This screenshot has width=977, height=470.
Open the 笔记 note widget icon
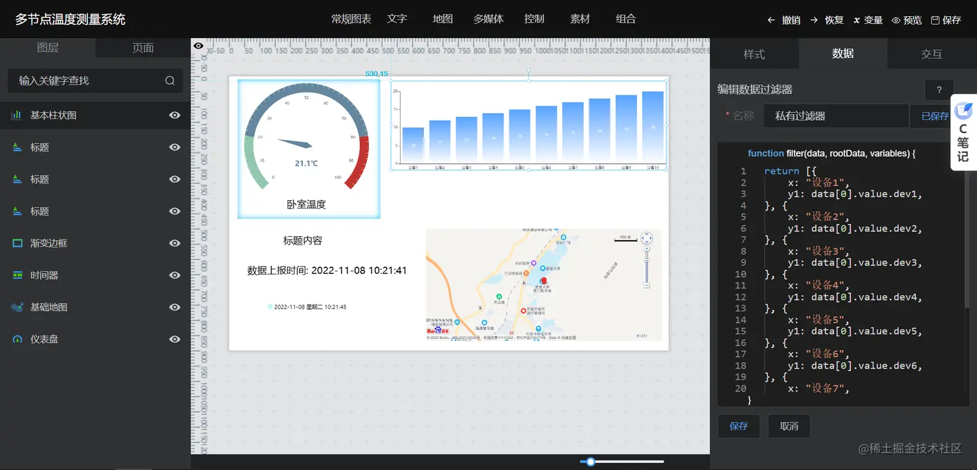[963, 110]
